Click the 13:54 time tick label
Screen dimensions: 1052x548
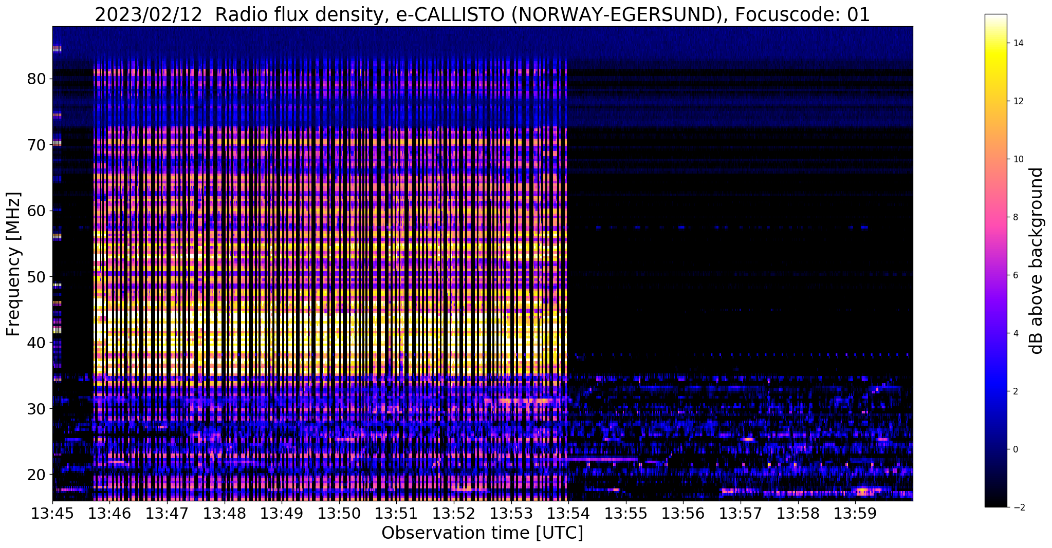568,513
